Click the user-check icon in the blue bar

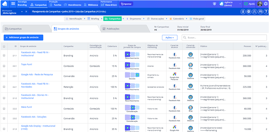pyautogui.click(x=255, y=12)
